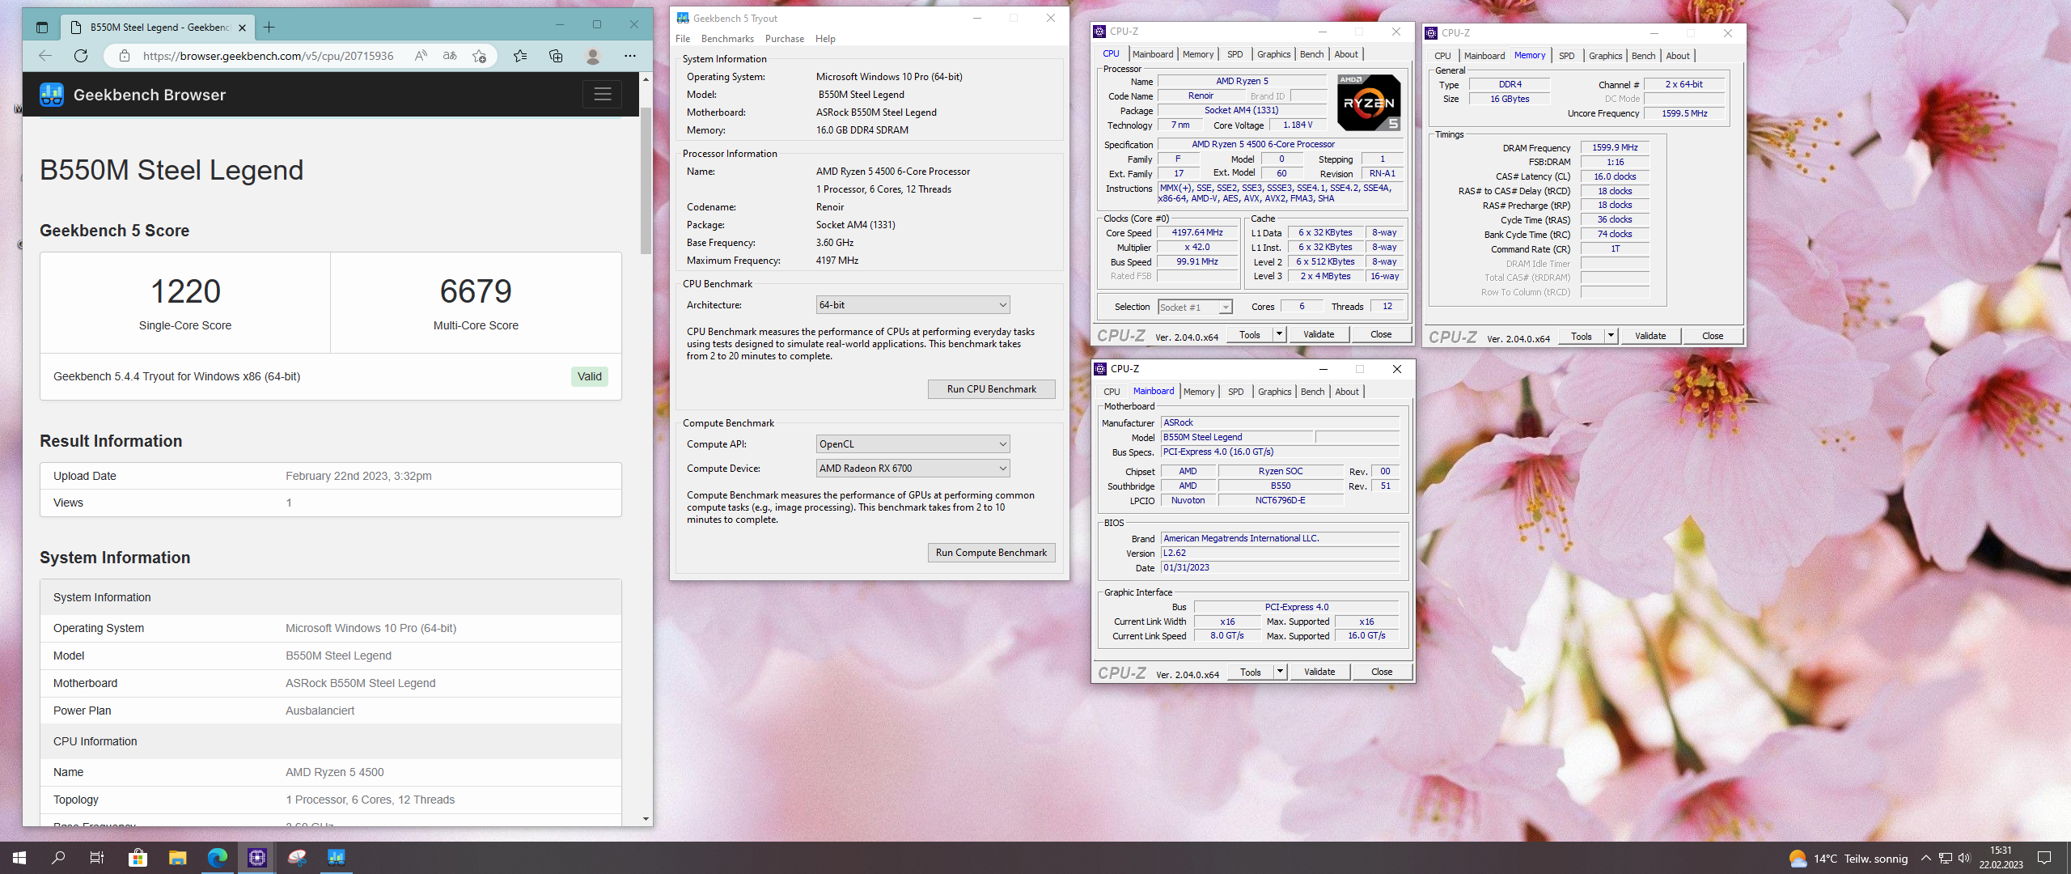Click Core Speed value 4197.64 MHz
Viewport: 2071px width, 874px height.
click(x=1197, y=233)
